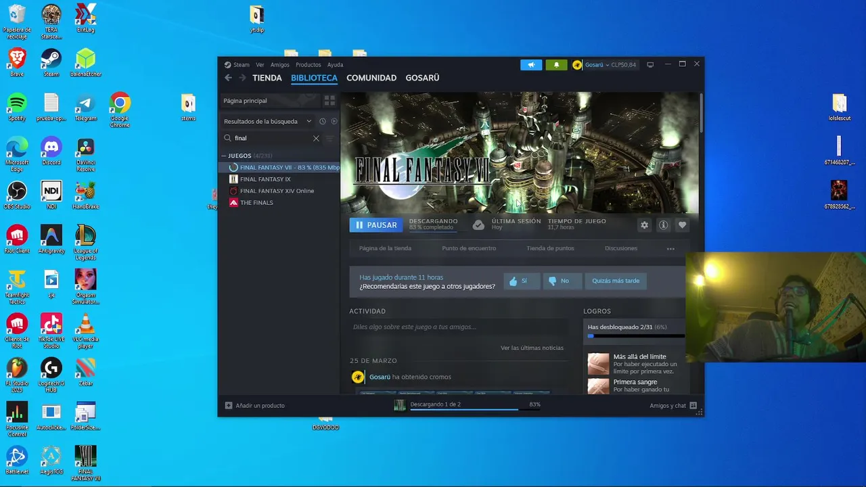The height and width of the screenshot is (487, 866).
Task: Select the League of Legends desktop icon
Action: pos(85,243)
